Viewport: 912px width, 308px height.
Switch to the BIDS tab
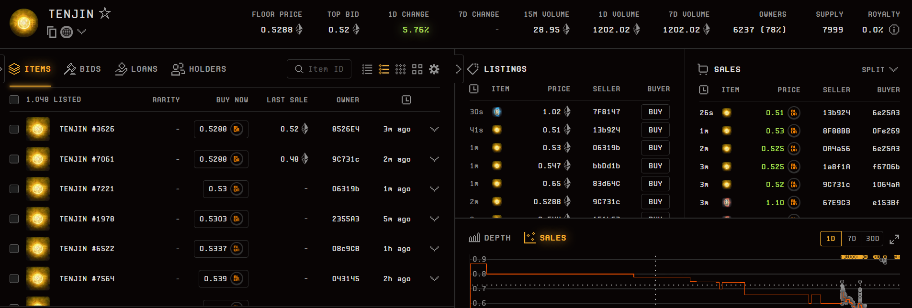[83, 69]
